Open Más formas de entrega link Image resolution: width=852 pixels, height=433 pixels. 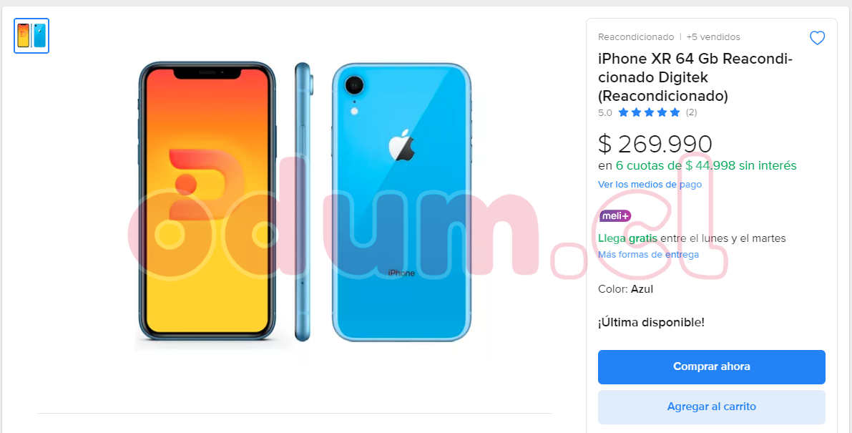point(648,254)
